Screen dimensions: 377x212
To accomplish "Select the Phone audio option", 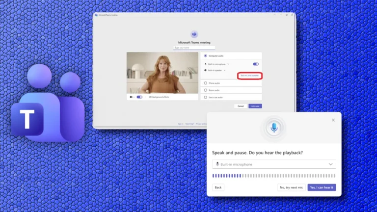I will tap(205, 83).
